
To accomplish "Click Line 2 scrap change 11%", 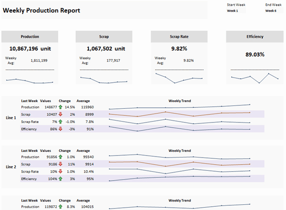I will (71, 164).
